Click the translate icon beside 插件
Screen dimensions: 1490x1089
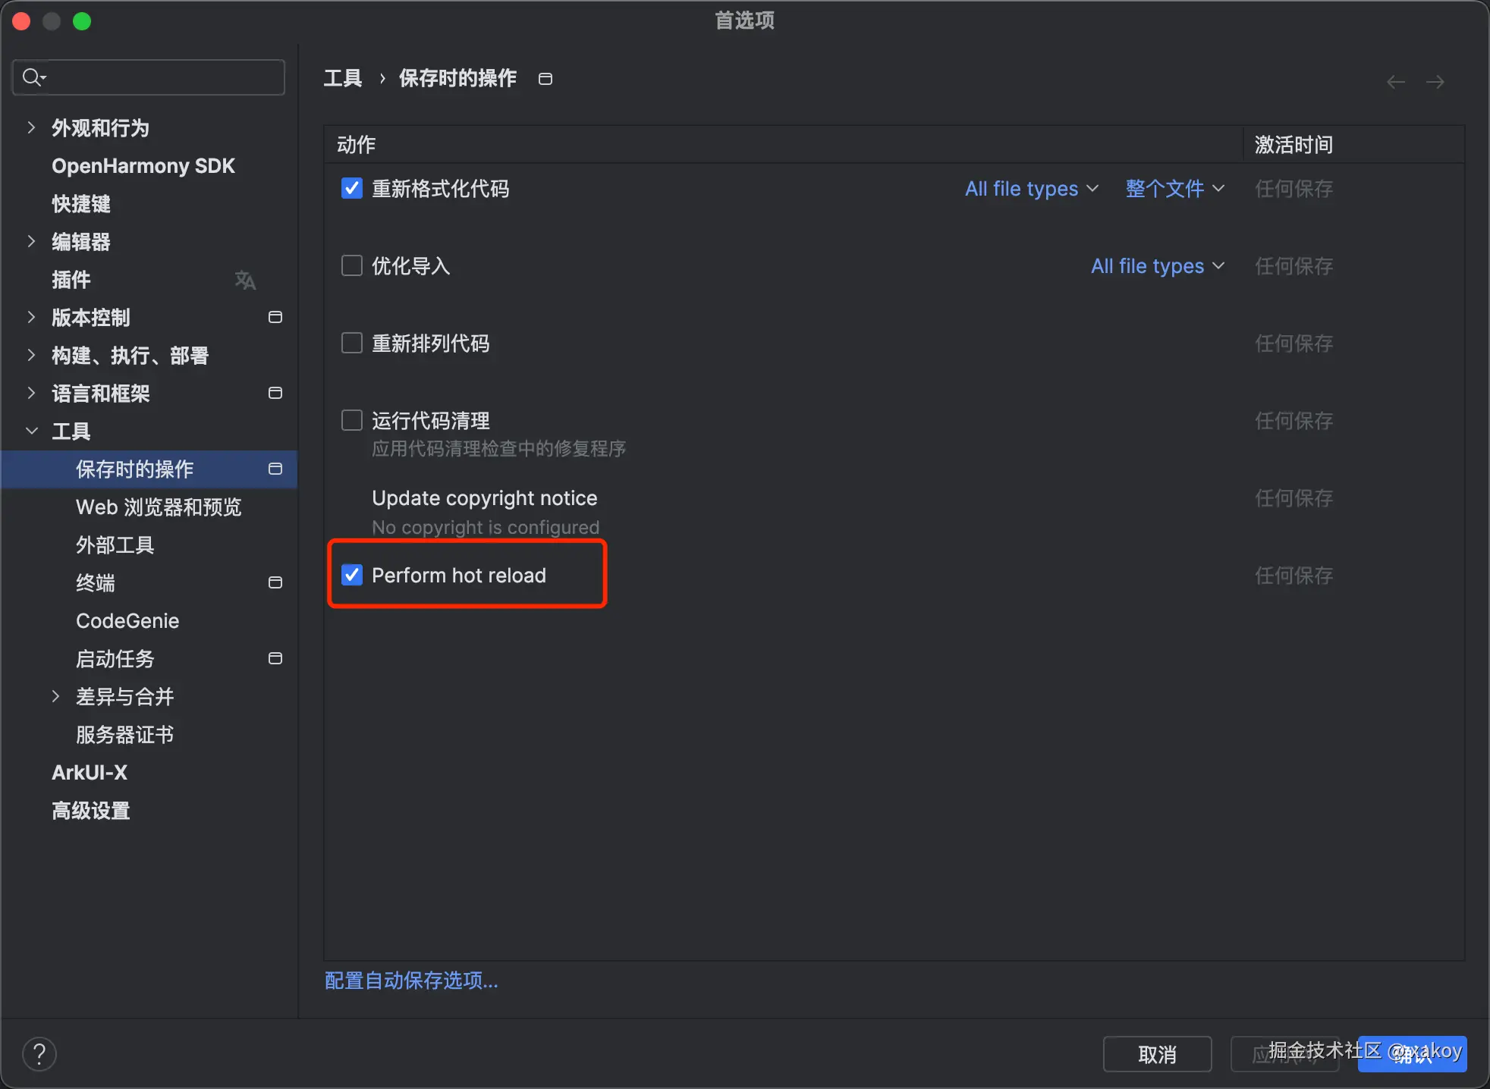[x=244, y=280]
